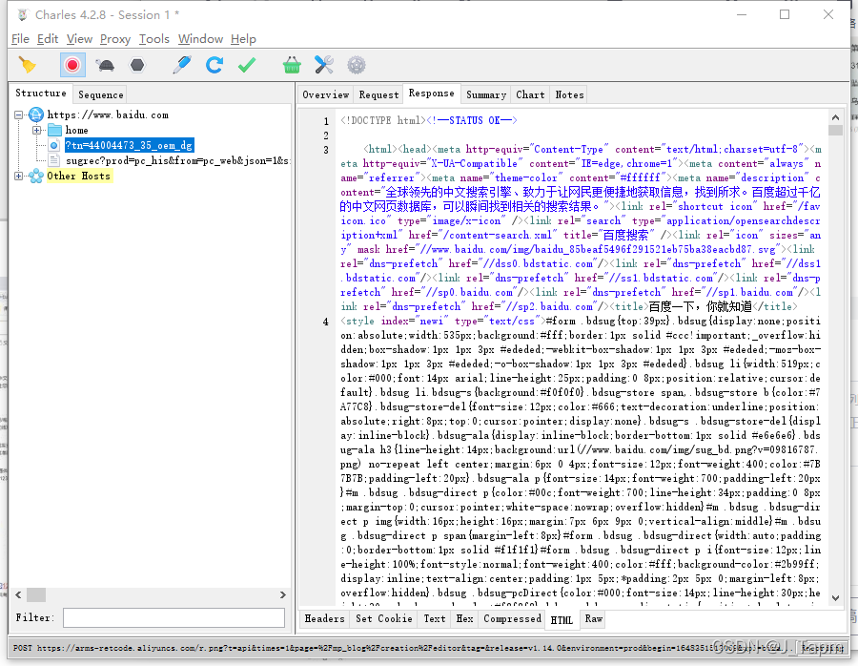Open the Set Cookie sub-tab
Image resolution: width=858 pixels, height=666 pixels.
click(x=384, y=618)
